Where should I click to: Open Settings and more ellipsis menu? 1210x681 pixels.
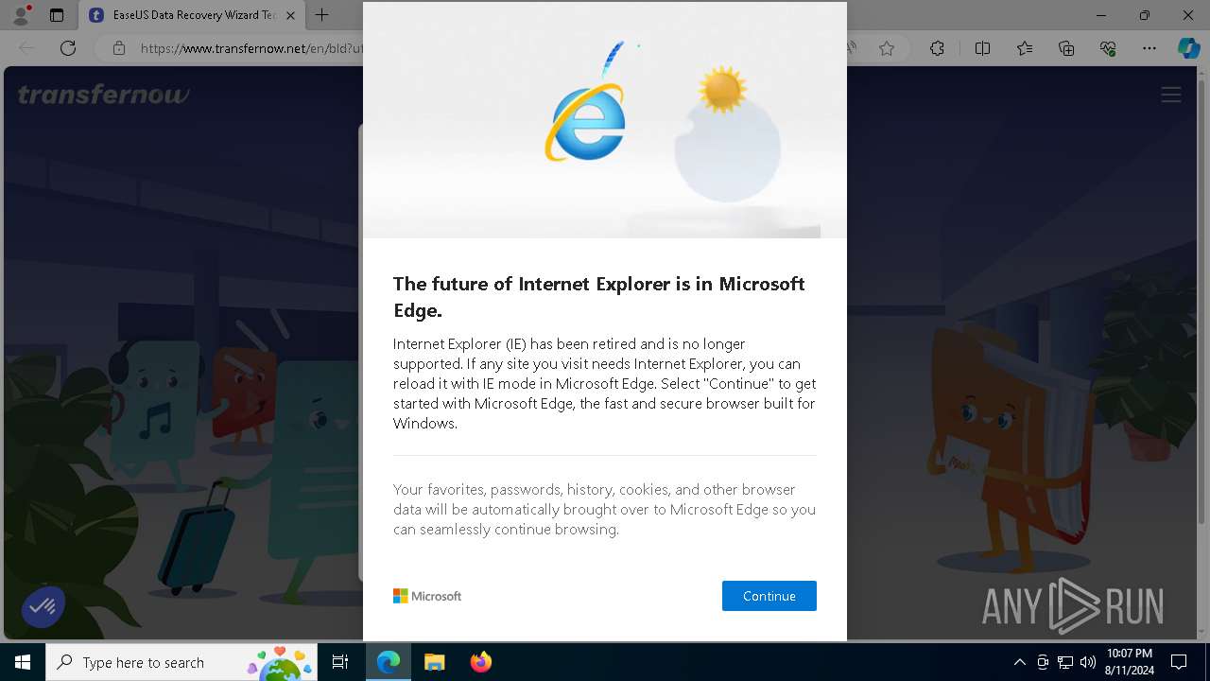pos(1149,48)
